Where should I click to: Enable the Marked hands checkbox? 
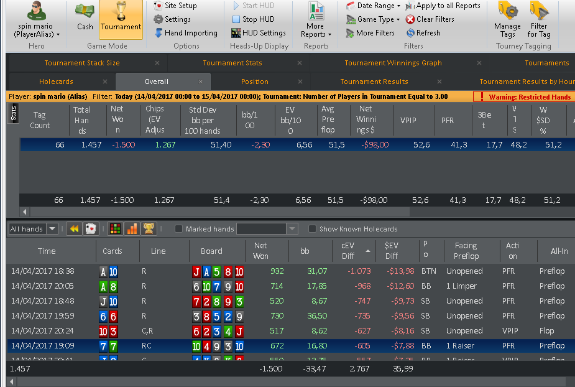(178, 229)
